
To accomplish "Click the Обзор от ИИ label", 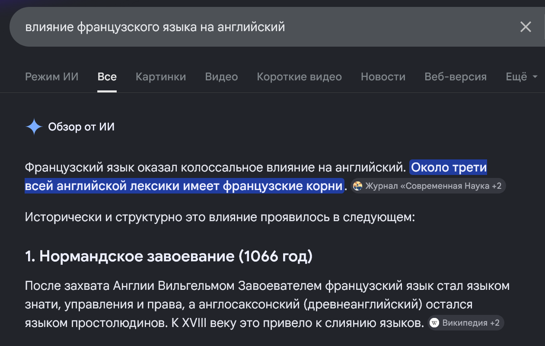I will tap(81, 127).
